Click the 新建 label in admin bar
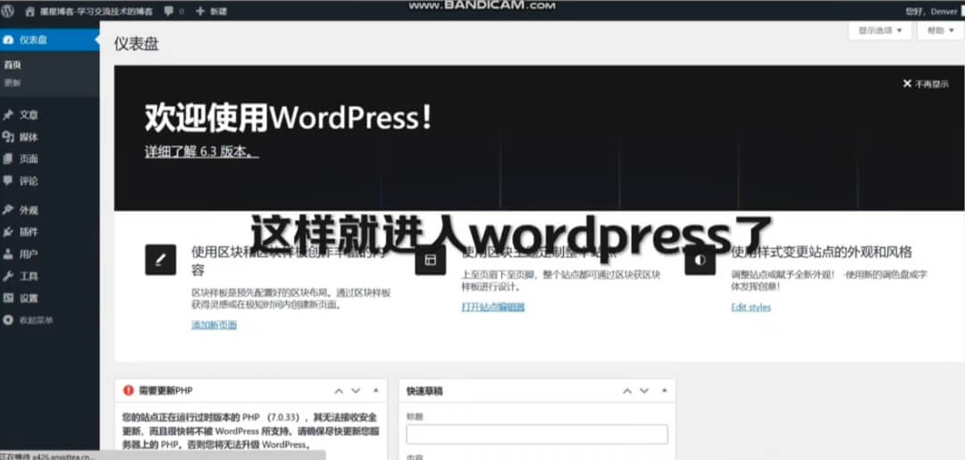965x460 pixels. click(x=218, y=11)
